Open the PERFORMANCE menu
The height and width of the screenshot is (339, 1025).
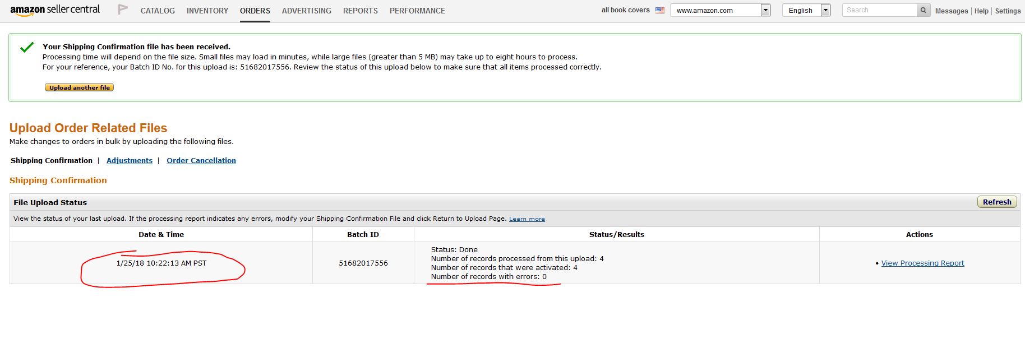[x=417, y=11]
